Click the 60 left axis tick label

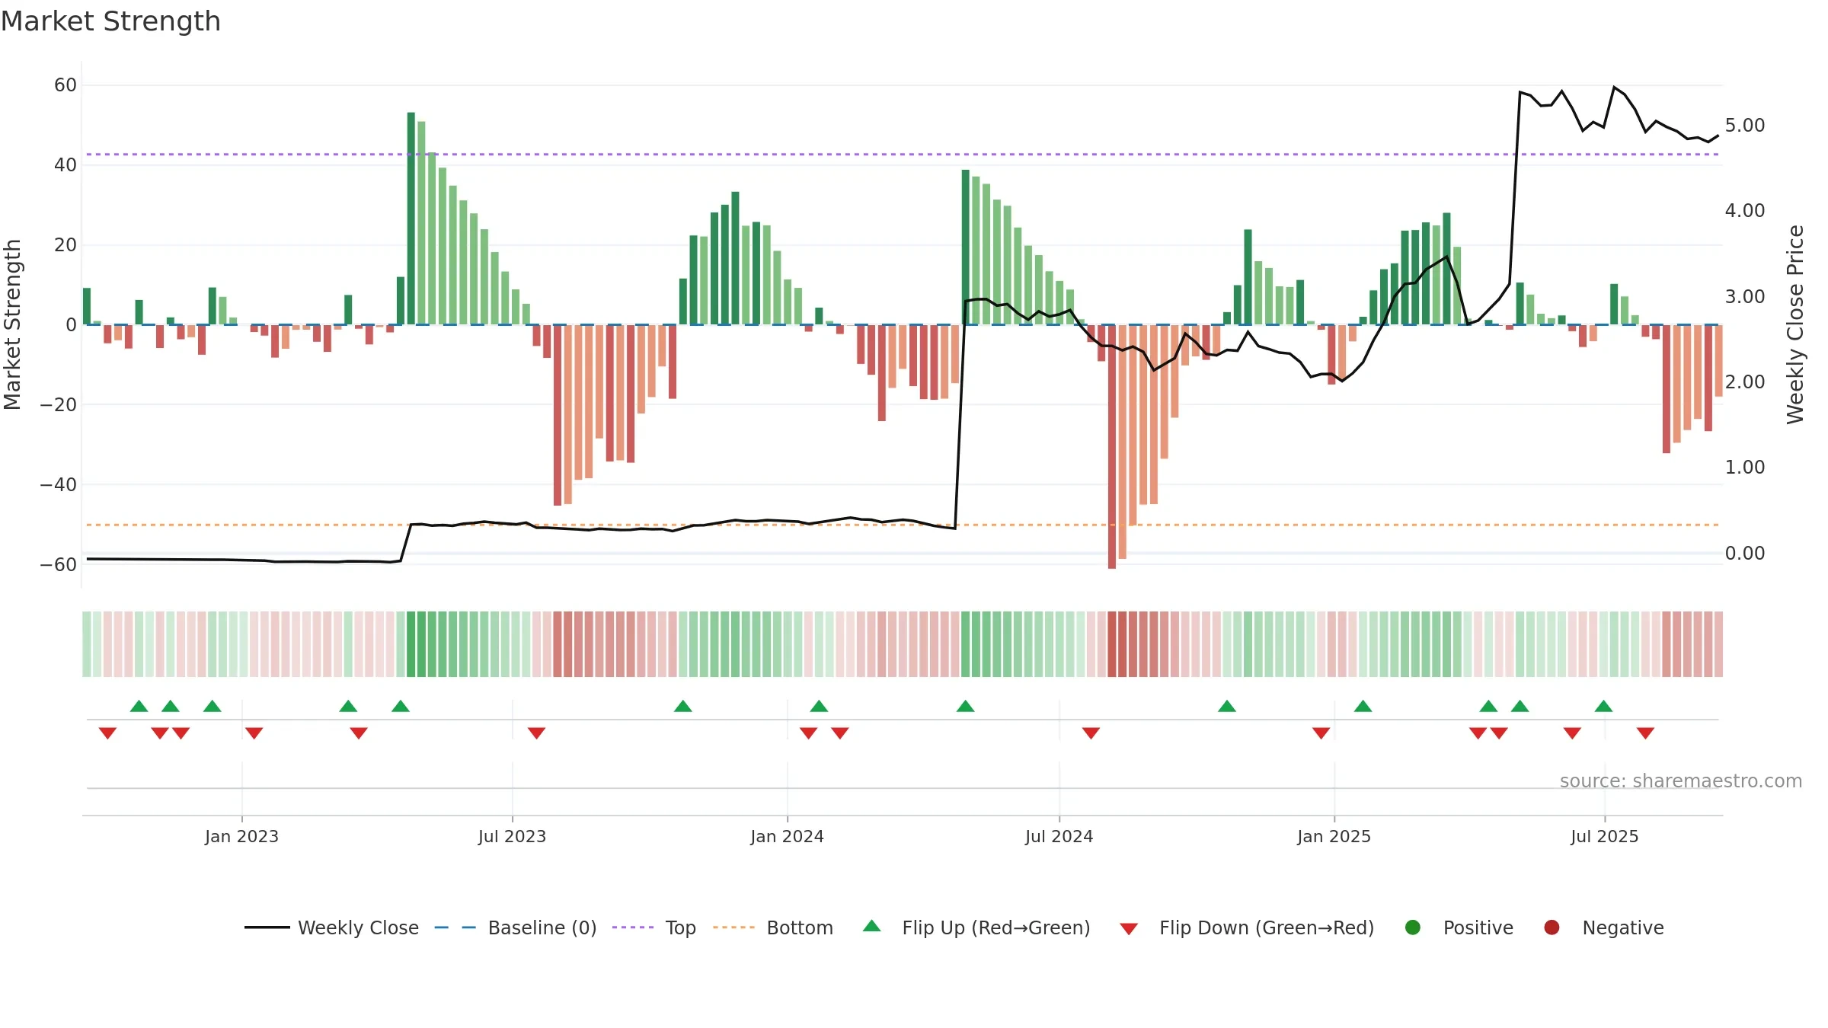pos(66,85)
